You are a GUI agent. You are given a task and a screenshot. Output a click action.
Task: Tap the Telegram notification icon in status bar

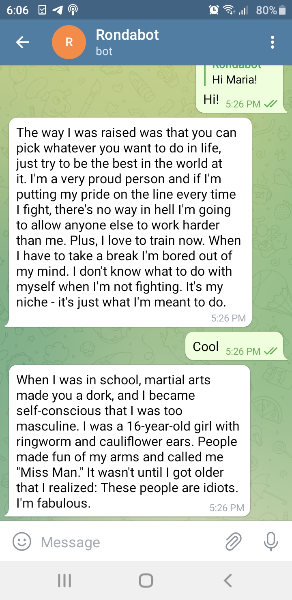point(57,10)
